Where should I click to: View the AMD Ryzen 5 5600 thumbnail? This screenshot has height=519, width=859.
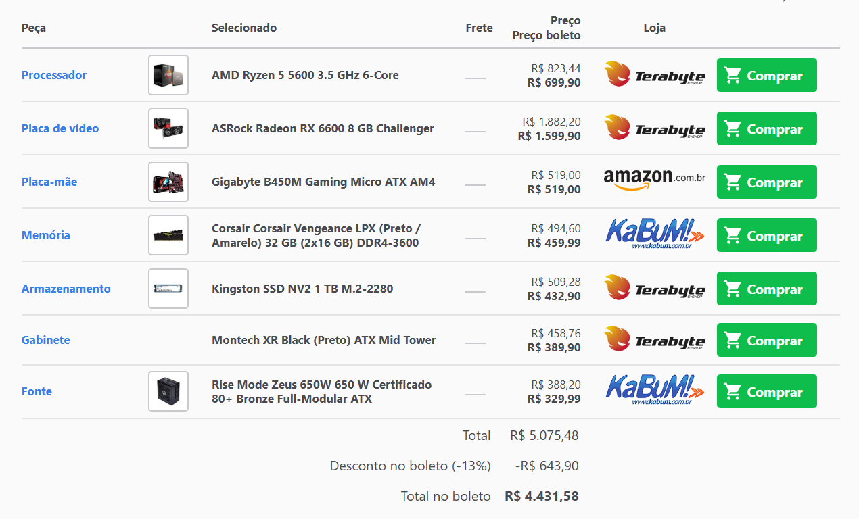pyautogui.click(x=168, y=75)
